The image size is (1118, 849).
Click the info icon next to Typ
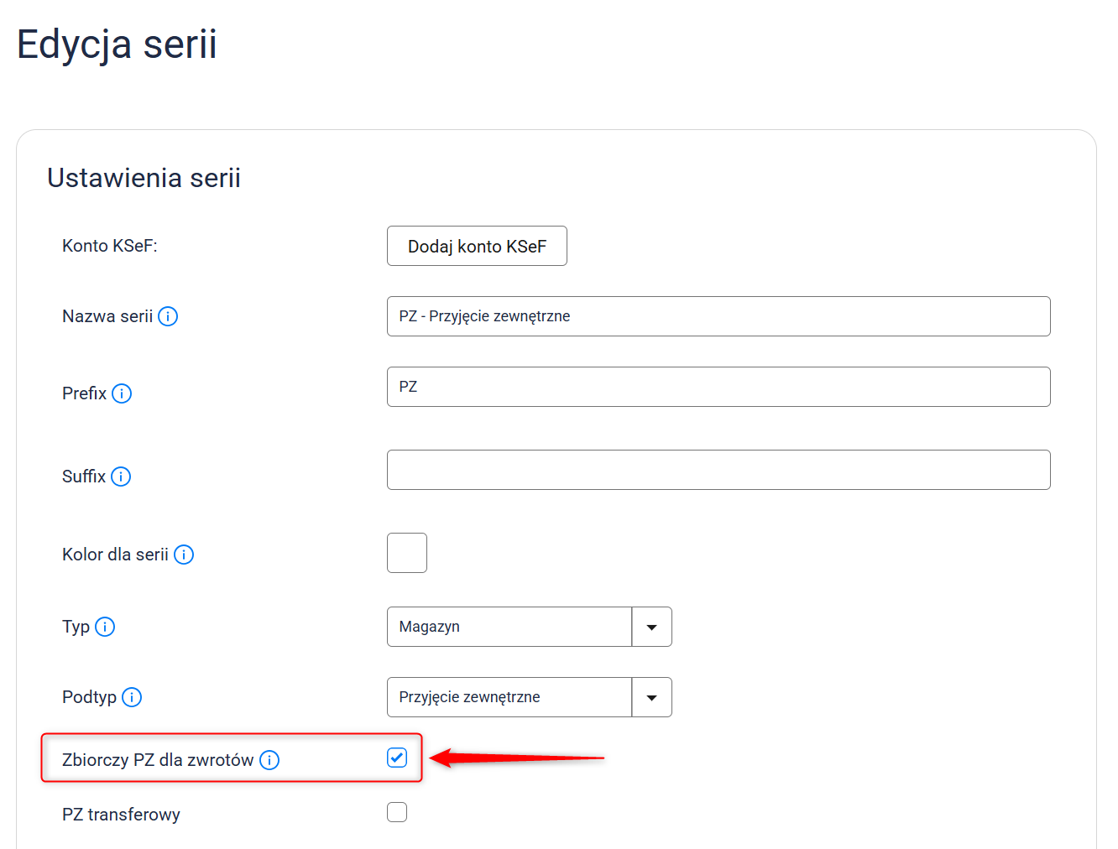[x=105, y=627]
